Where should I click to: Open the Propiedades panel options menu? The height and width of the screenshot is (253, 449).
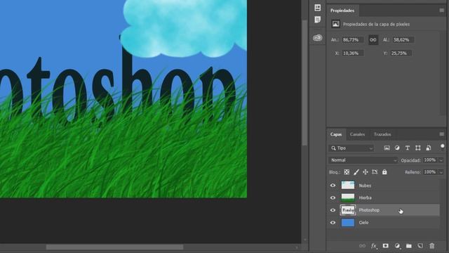pos(441,11)
